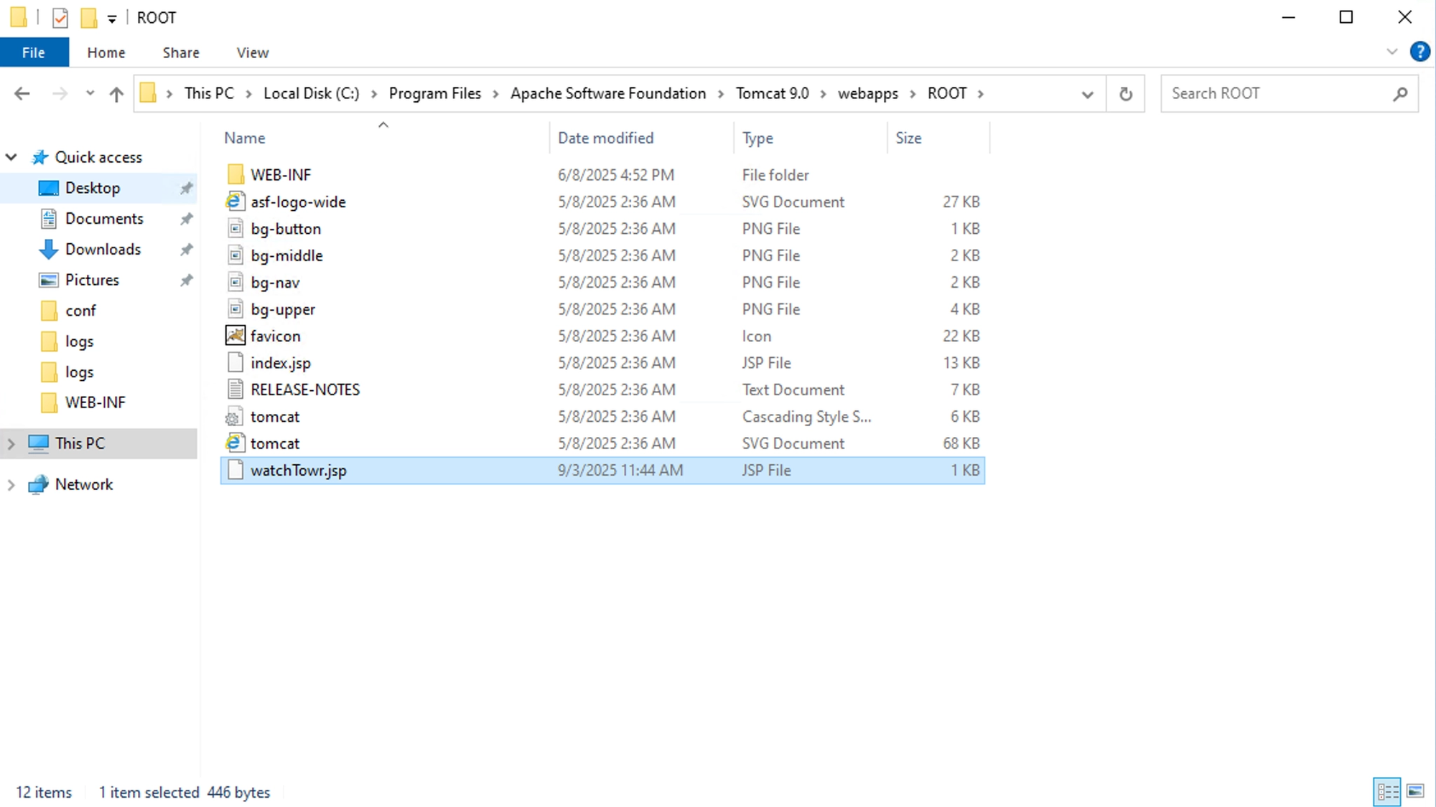Click the search magnifier icon

point(1399,94)
